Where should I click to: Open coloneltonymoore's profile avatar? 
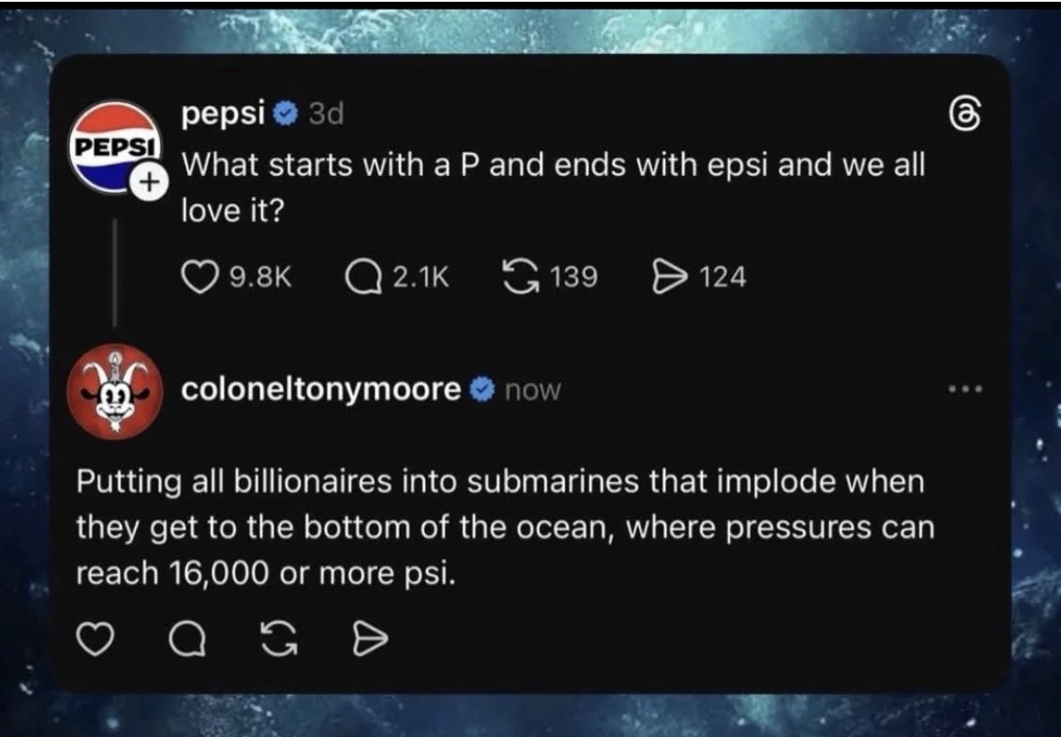(113, 391)
